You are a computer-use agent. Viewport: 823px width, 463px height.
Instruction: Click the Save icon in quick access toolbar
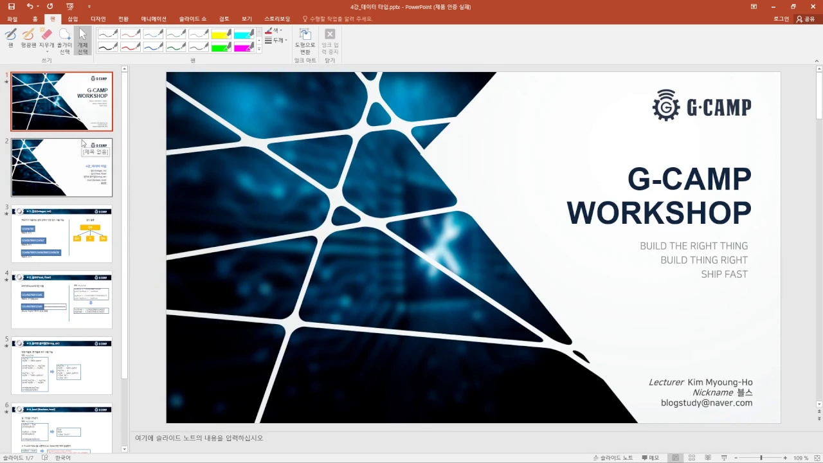11,6
